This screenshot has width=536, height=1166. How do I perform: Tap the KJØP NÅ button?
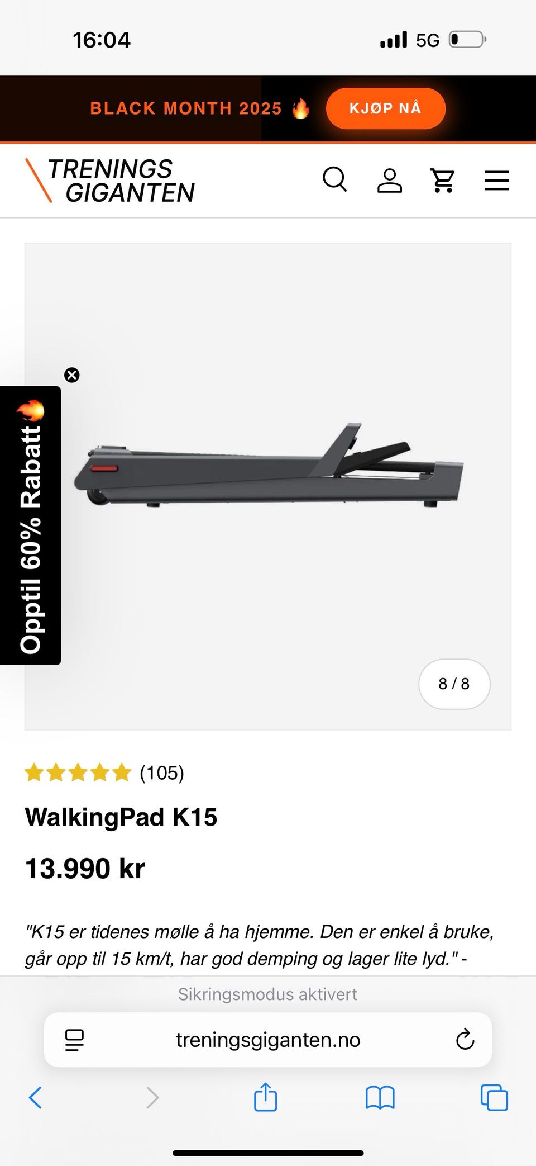tap(386, 108)
